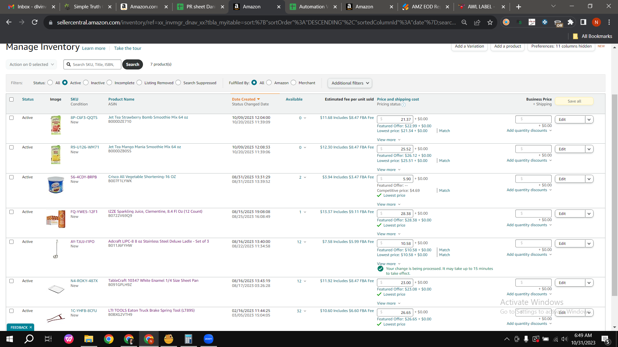The width and height of the screenshot is (618, 347).
Task: Click the Search SKU, Title, ISBN field
Action: pyautogui.click(x=92, y=64)
